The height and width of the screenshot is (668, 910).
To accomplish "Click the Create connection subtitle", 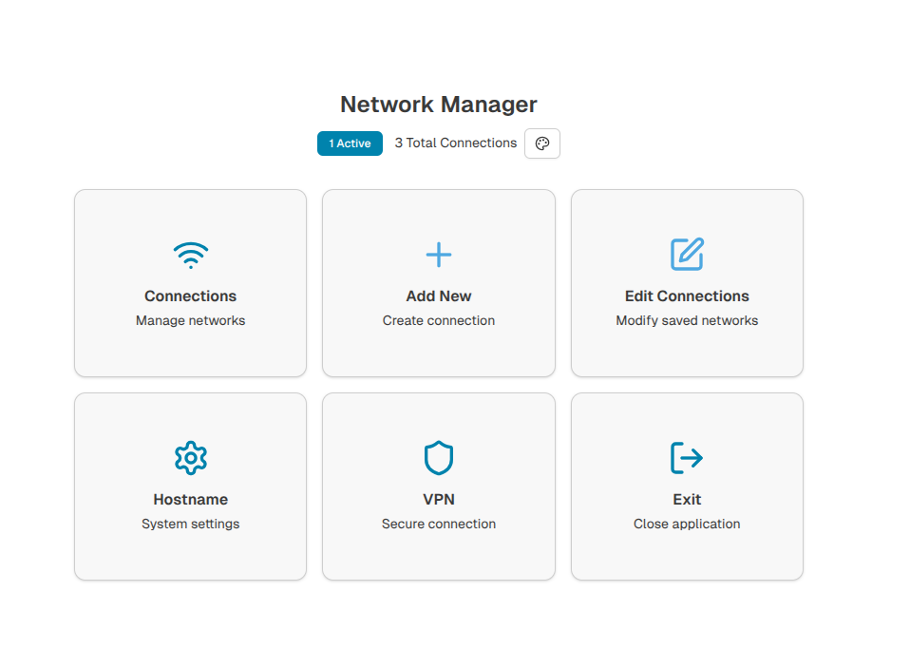I will [x=439, y=320].
